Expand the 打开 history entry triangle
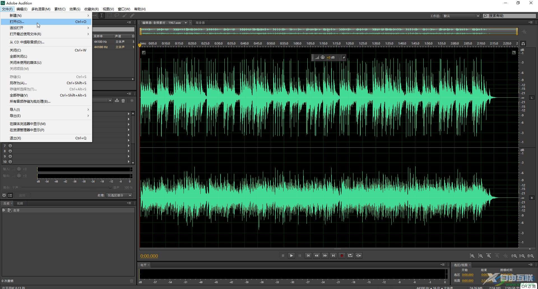The width and height of the screenshot is (538, 289). coord(4,210)
